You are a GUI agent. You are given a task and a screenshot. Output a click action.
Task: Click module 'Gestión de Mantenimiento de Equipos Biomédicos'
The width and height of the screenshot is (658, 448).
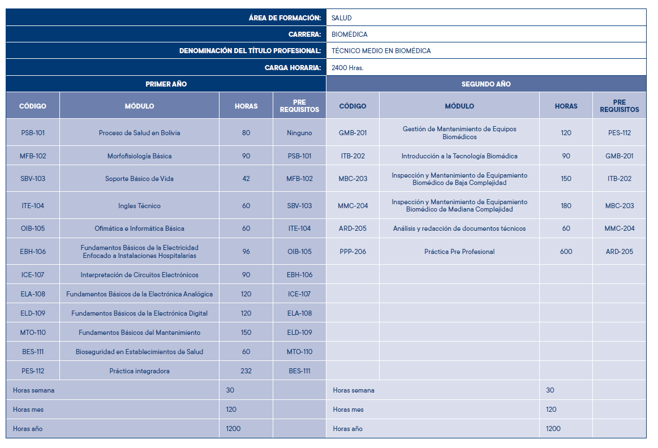tap(459, 132)
